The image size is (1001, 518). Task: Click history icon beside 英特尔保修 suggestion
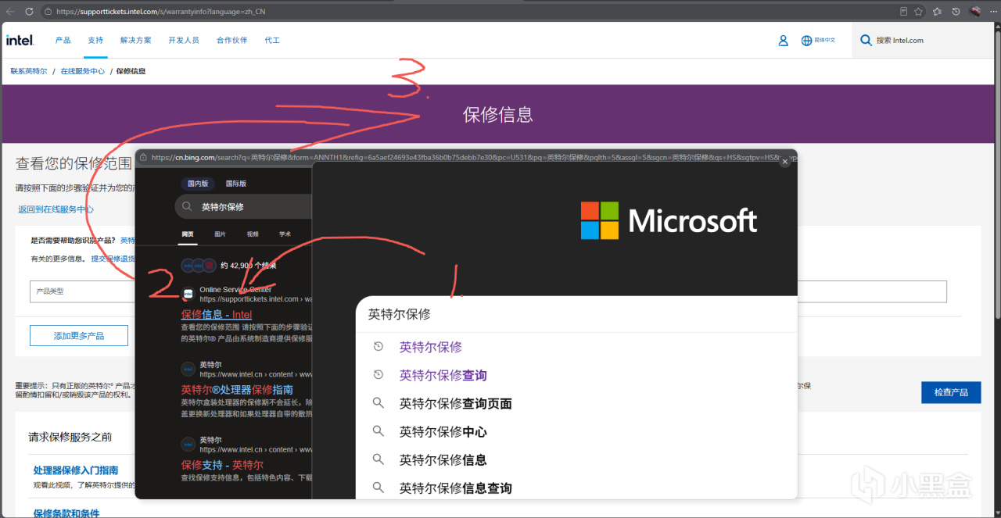pos(378,347)
